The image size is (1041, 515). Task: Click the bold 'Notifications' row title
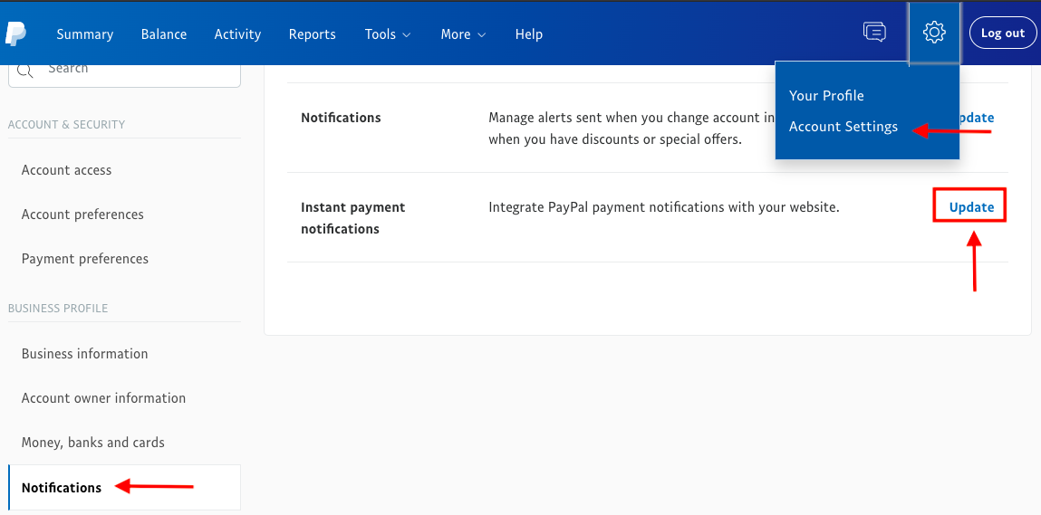pos(341,118)
